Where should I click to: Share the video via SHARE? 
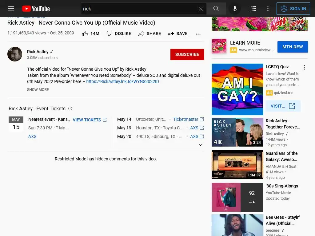tap(150, 33)
